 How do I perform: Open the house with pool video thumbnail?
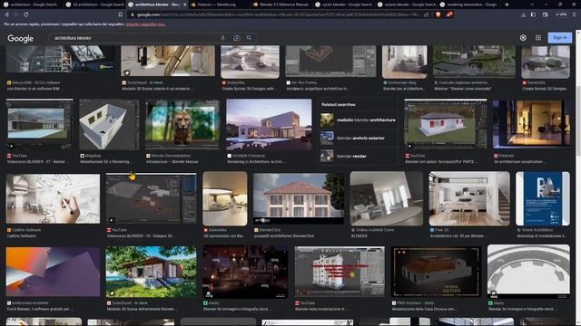click(x=39, y=124)
